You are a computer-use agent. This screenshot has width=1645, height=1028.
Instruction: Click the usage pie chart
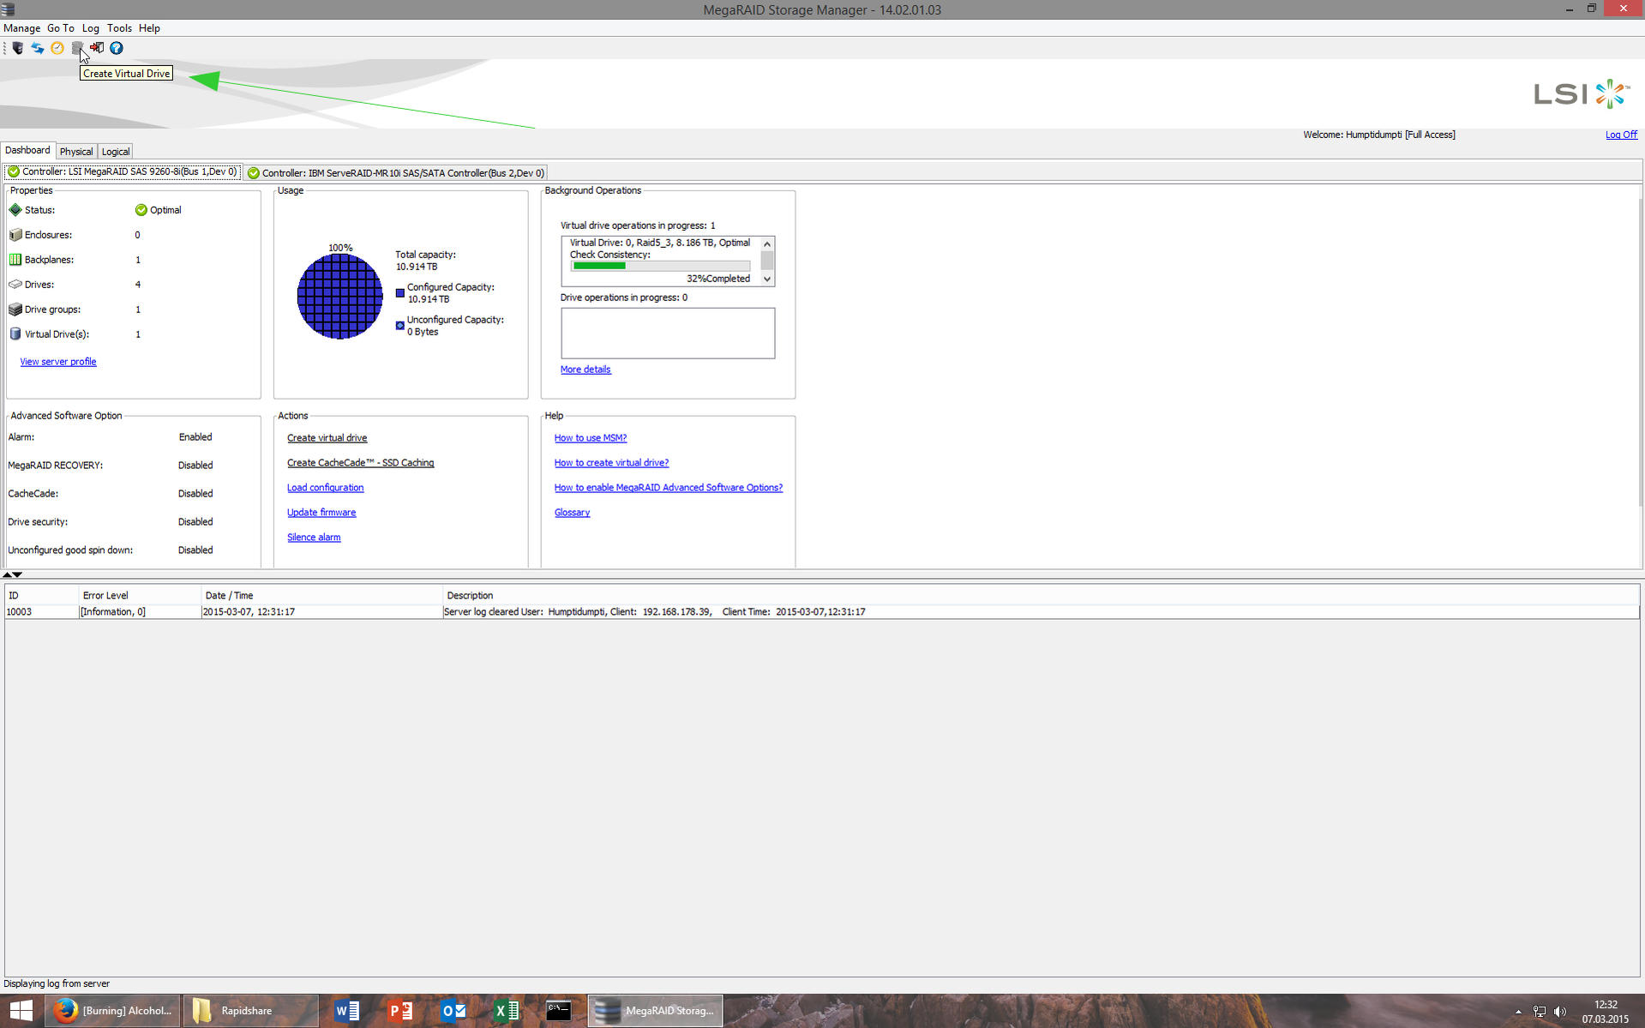340,297
